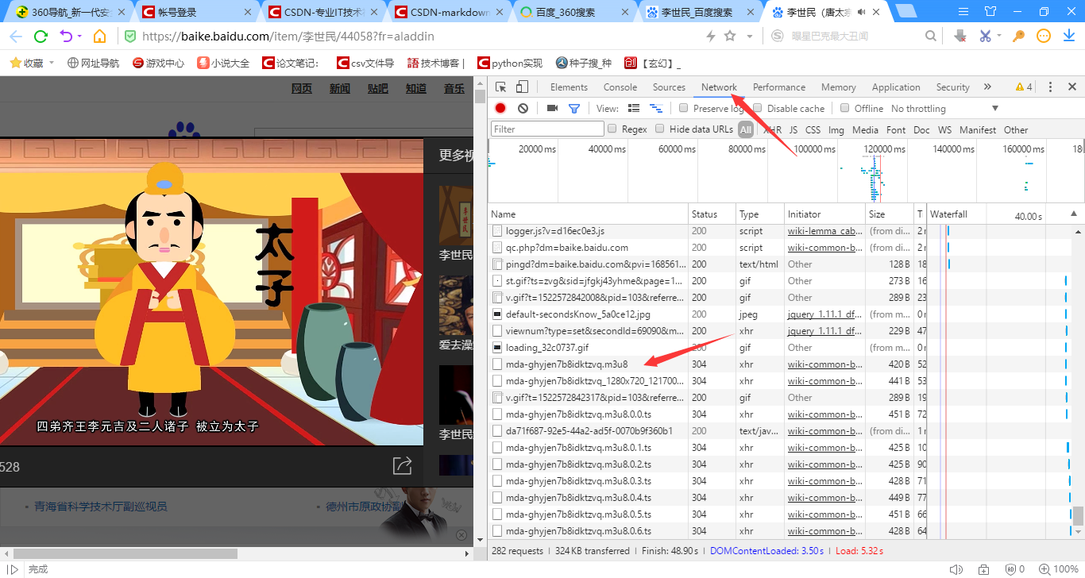This screenshot has width=1085, height=578.
Task: Close the DevTools panel
Action: [1072, 87]
